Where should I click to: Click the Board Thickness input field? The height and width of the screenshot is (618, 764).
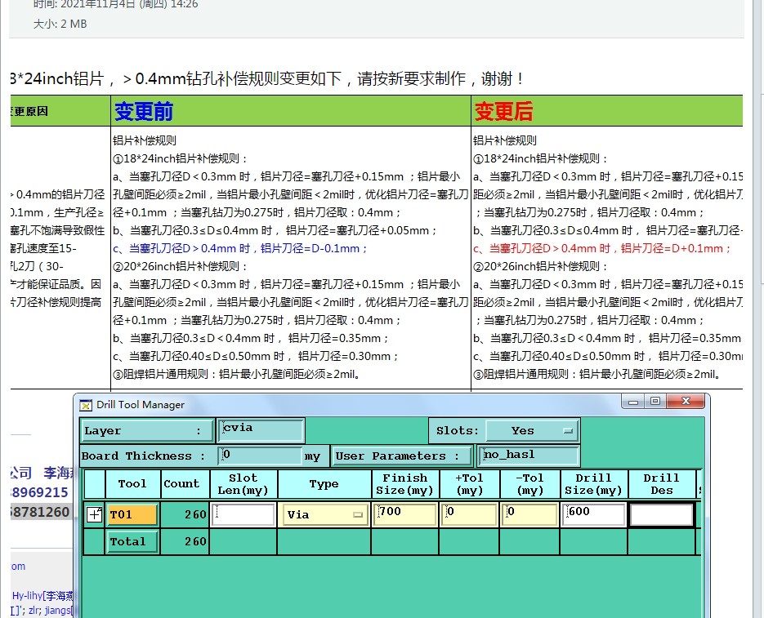pyautogui.click(x=260, y=456)
